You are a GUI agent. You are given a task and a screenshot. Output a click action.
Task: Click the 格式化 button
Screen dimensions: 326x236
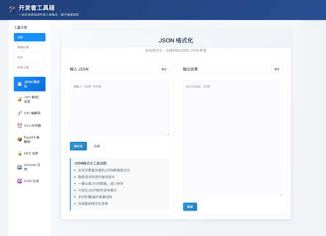[x=78, y=146]
